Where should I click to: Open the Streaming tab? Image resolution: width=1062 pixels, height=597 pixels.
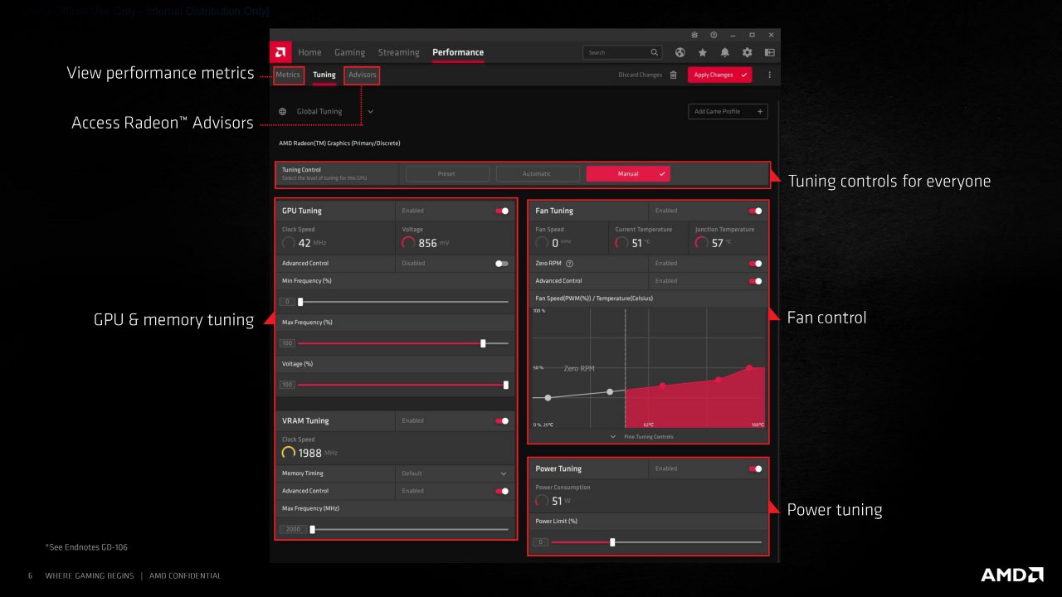pyautogui.click(x=398, y=52)
